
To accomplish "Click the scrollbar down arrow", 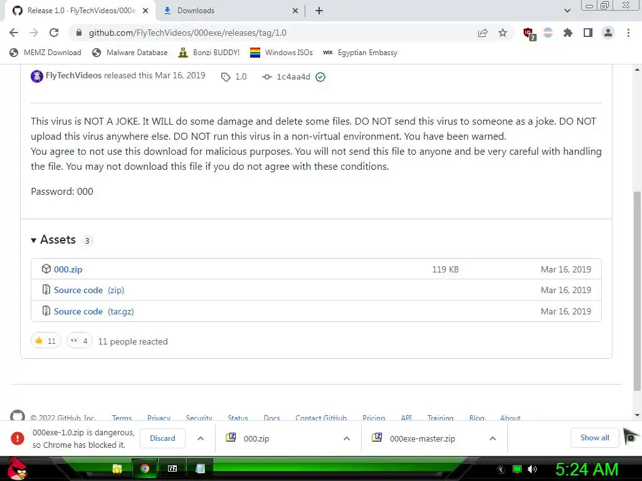I will click(x=637, y=415).
